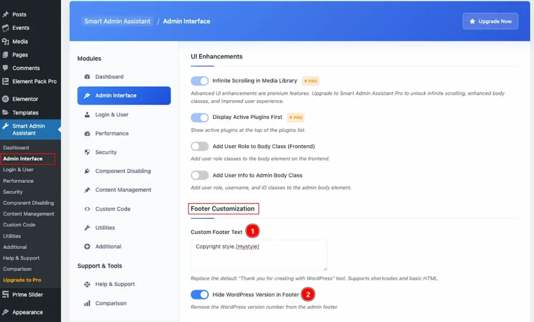Viewport: 534px width, 322px height.
Task: Disable Hide WordPress Version in Footer
Action: (200, 294)
